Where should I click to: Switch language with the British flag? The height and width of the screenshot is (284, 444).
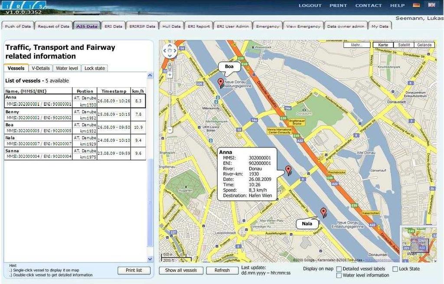coord(431,5)
